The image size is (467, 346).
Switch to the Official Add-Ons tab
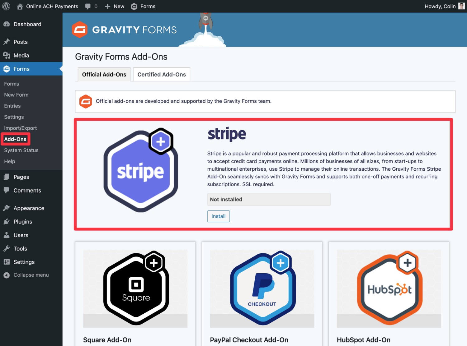(x=104, y=74)
